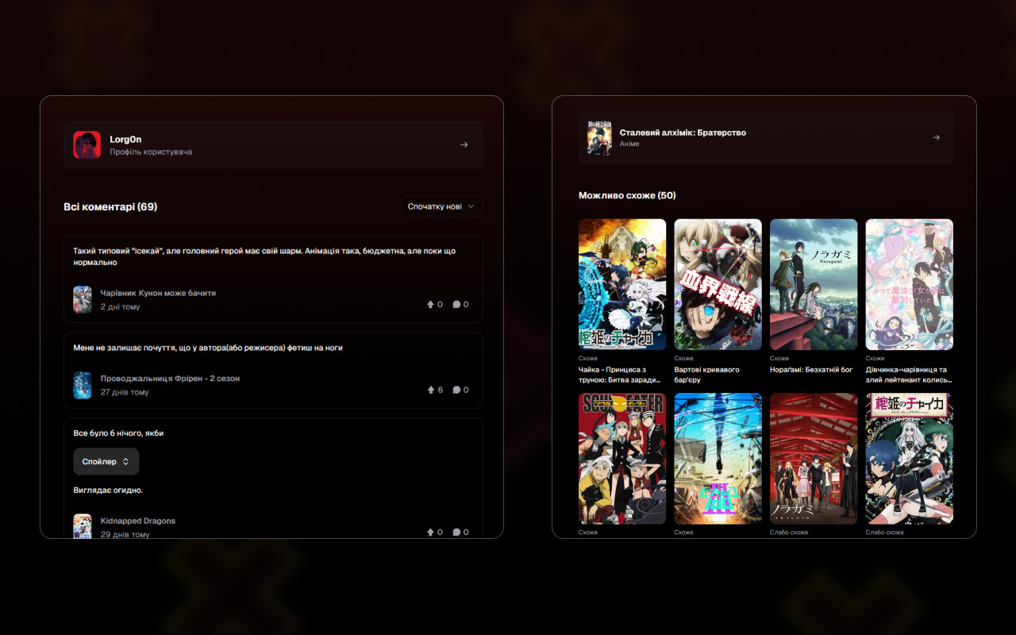Click the LorgOn user avatar
Viewport: 1016px width, 635px height.
pos(87,144)
